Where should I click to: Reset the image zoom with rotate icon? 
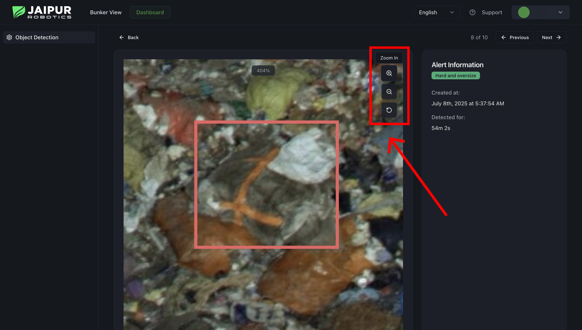pyautogui.click(x=389, y=110)
